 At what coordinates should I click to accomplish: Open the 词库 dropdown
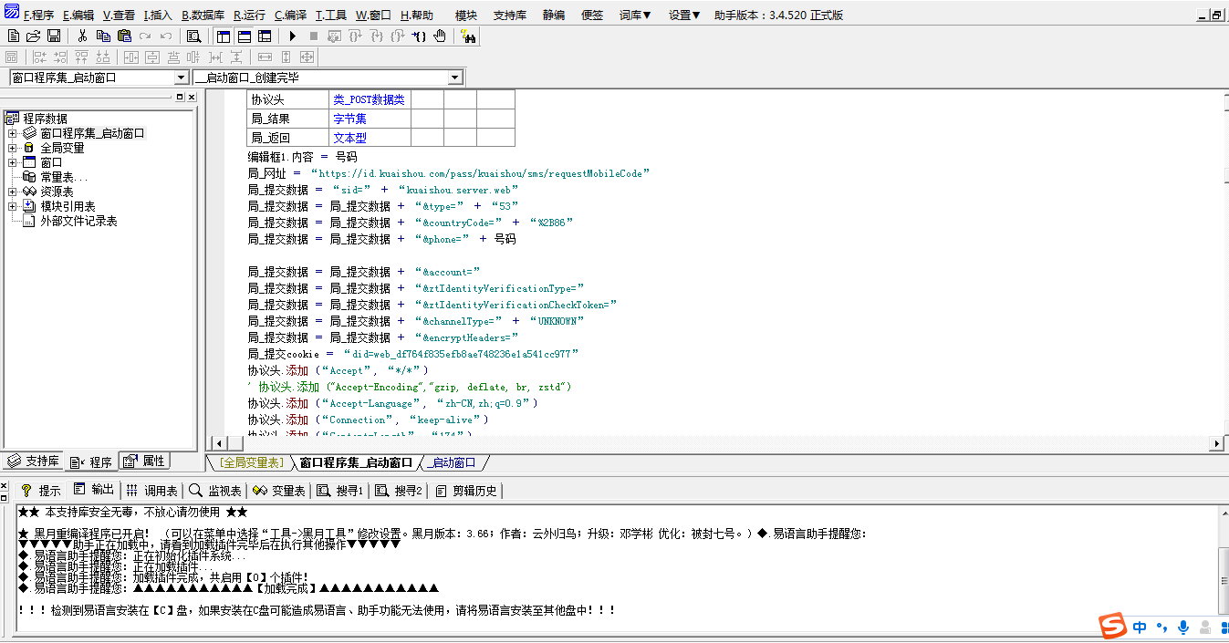[x=635, y=16]
